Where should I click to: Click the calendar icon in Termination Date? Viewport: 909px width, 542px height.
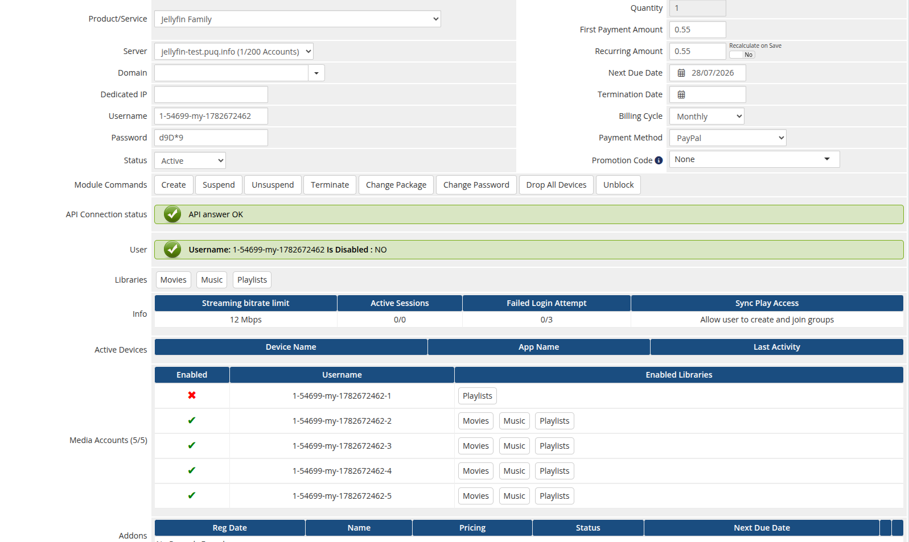coord(681,94)
